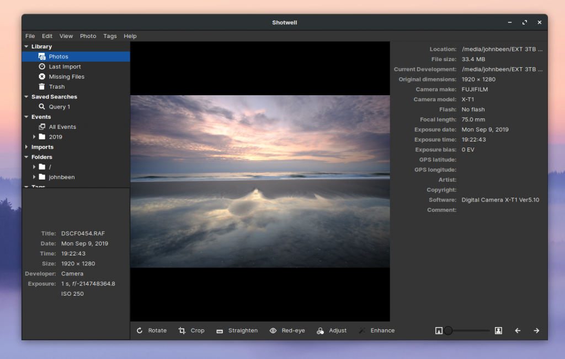Viewport: 565px width, 359px height.
Task: Expand the 2019 events node
Action: [34, 137]
